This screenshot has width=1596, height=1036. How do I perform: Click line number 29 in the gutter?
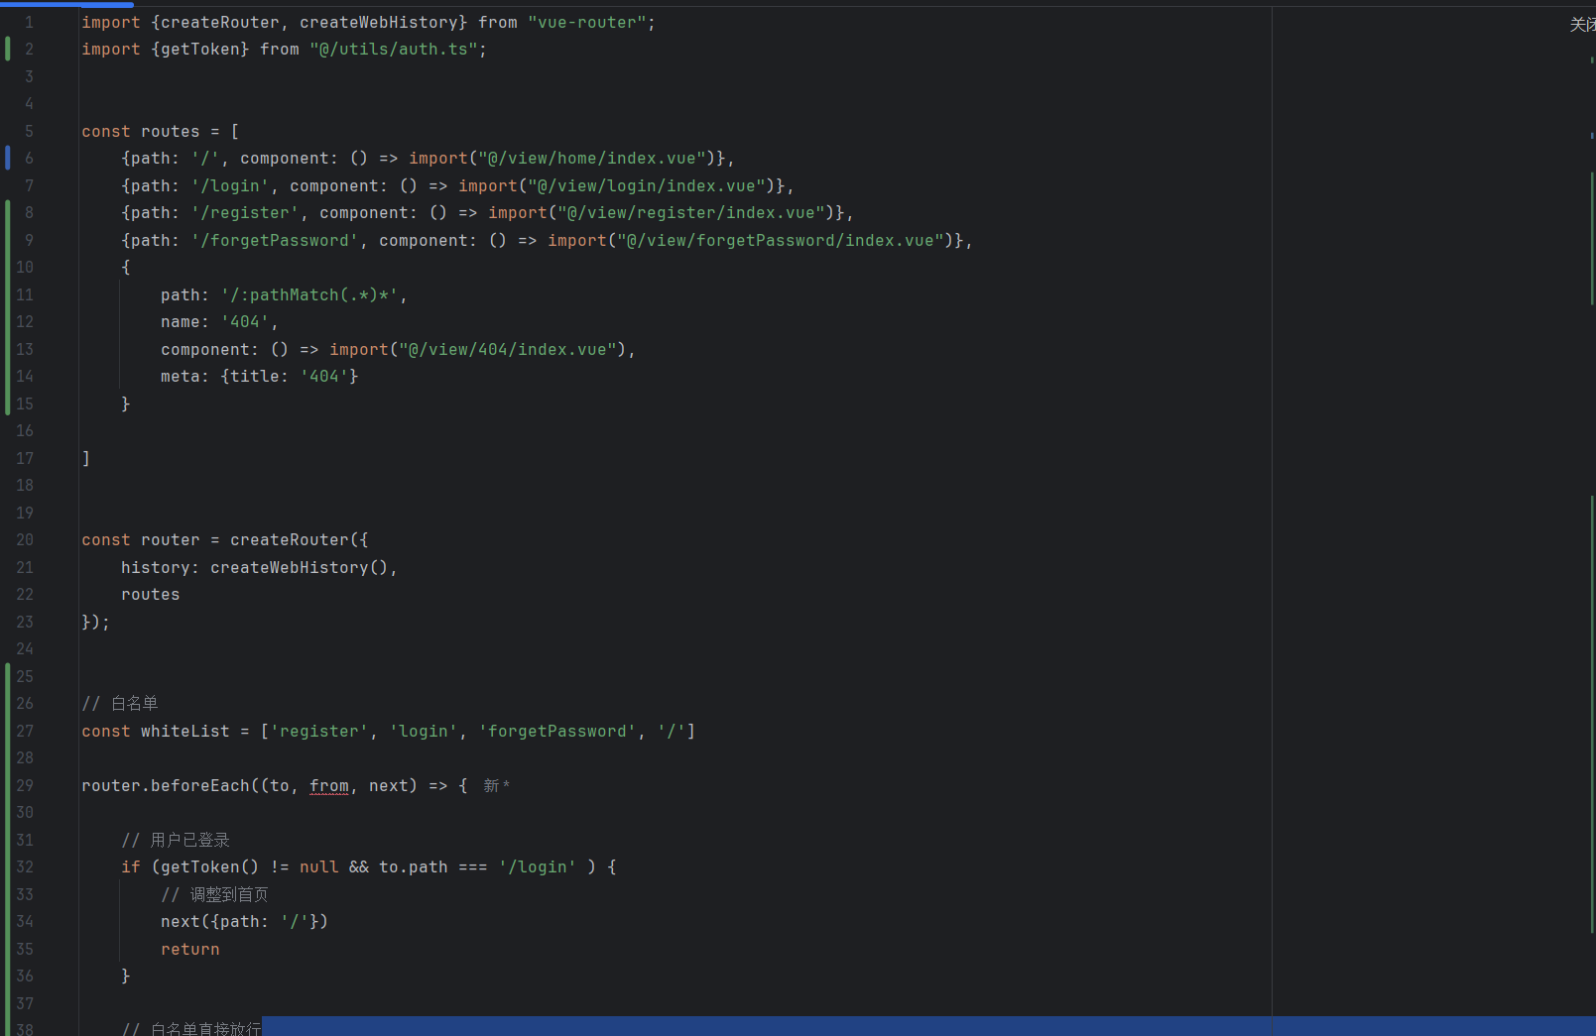tap(25, 786)
